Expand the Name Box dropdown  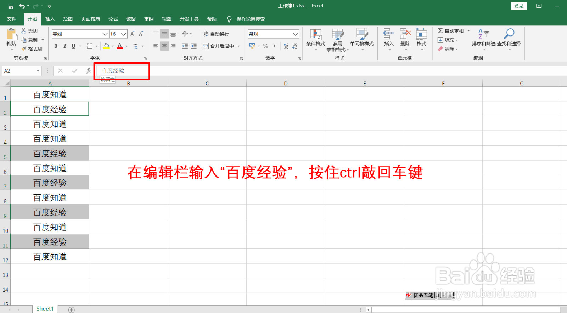[x=38, y=71]
